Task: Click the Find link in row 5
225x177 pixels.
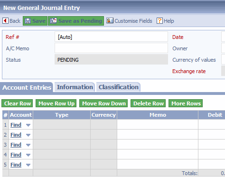Action: coord(16,165)
